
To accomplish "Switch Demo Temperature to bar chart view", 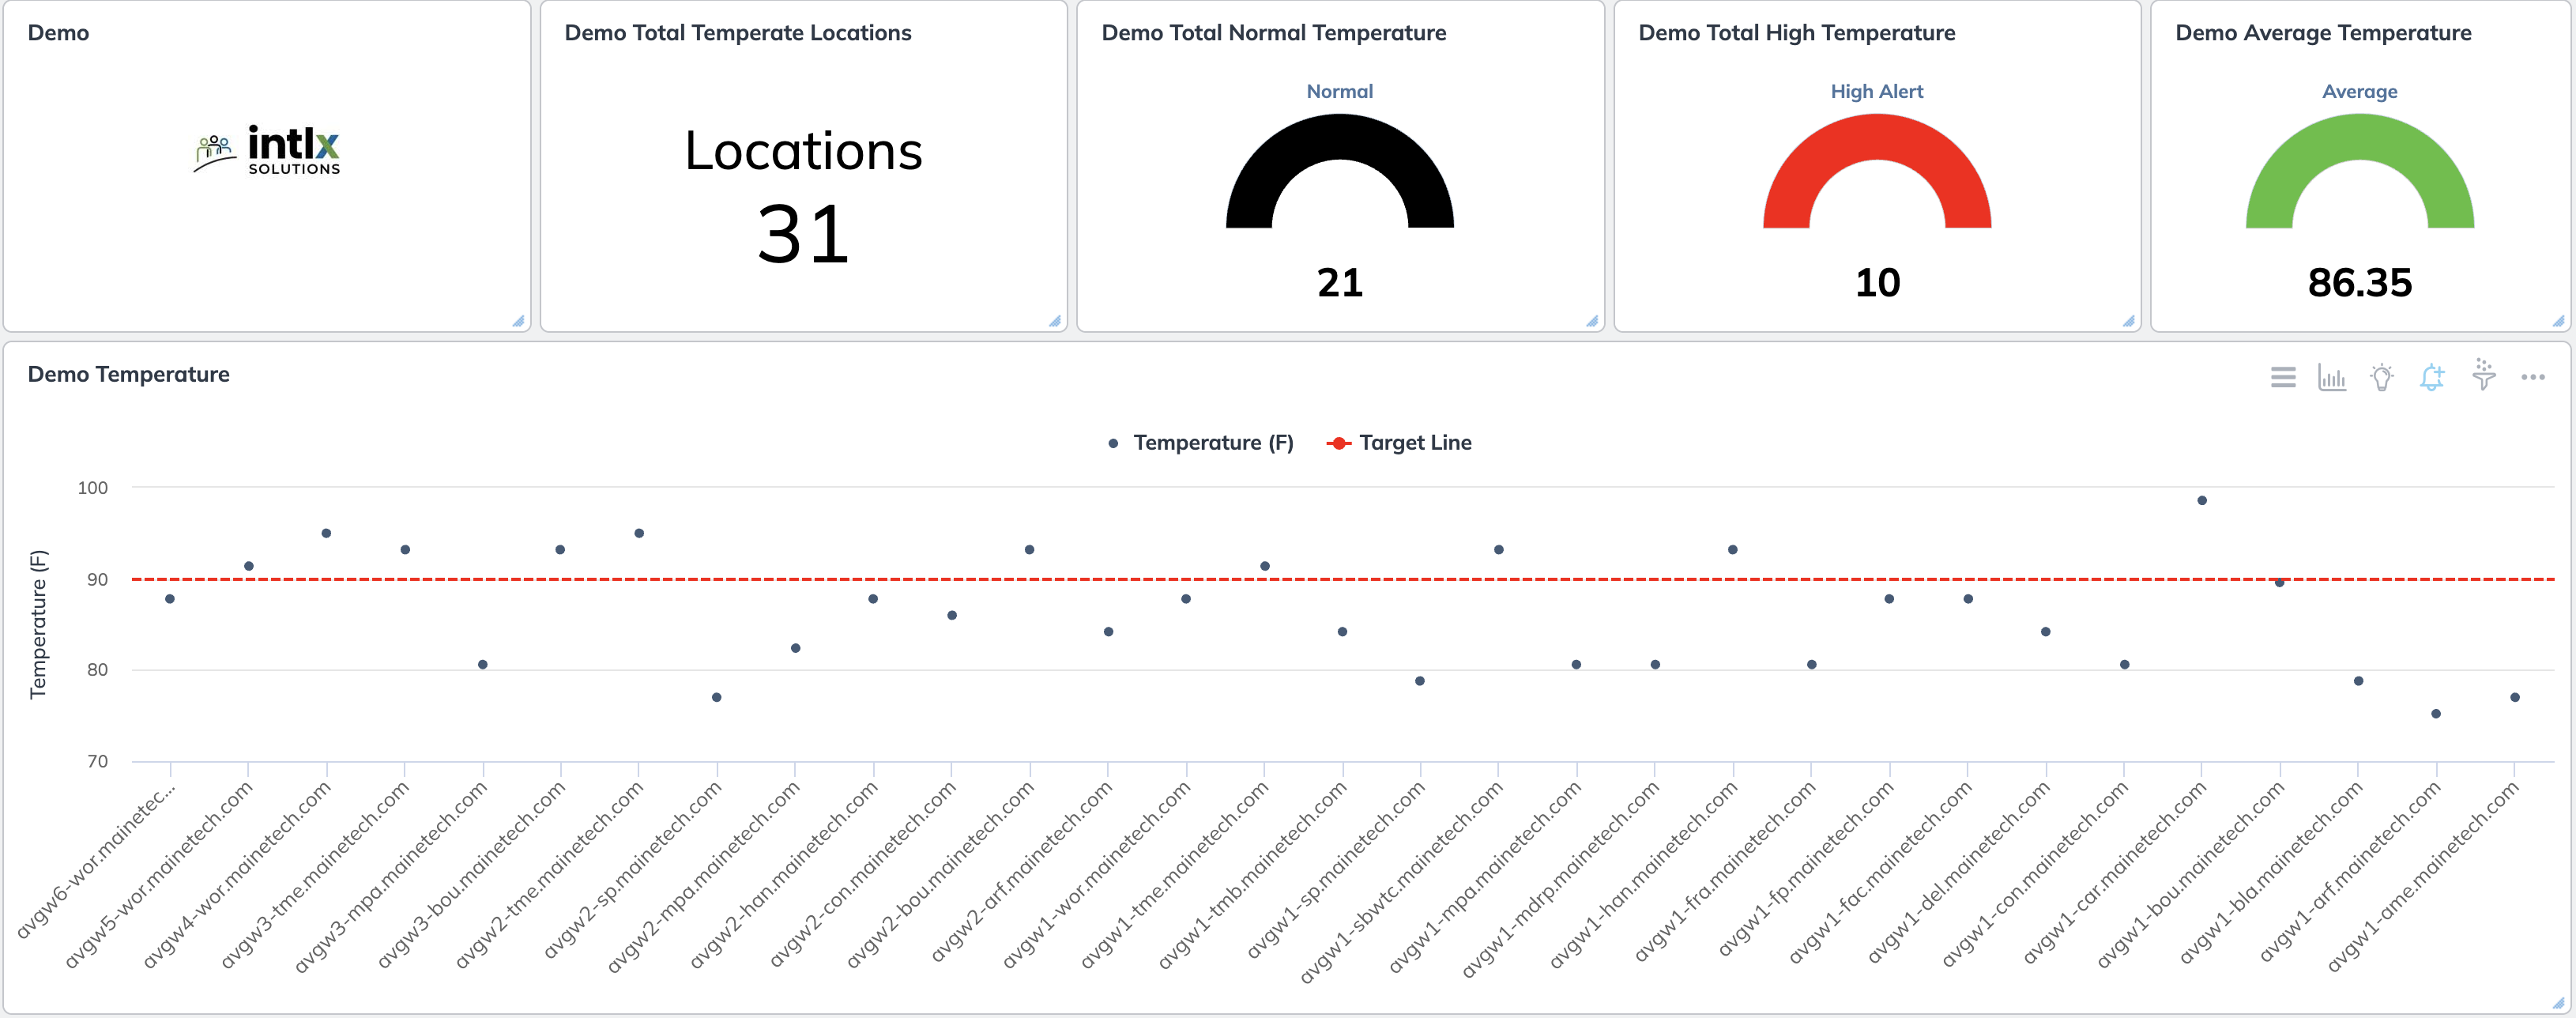I will (x=2332, y=377).
